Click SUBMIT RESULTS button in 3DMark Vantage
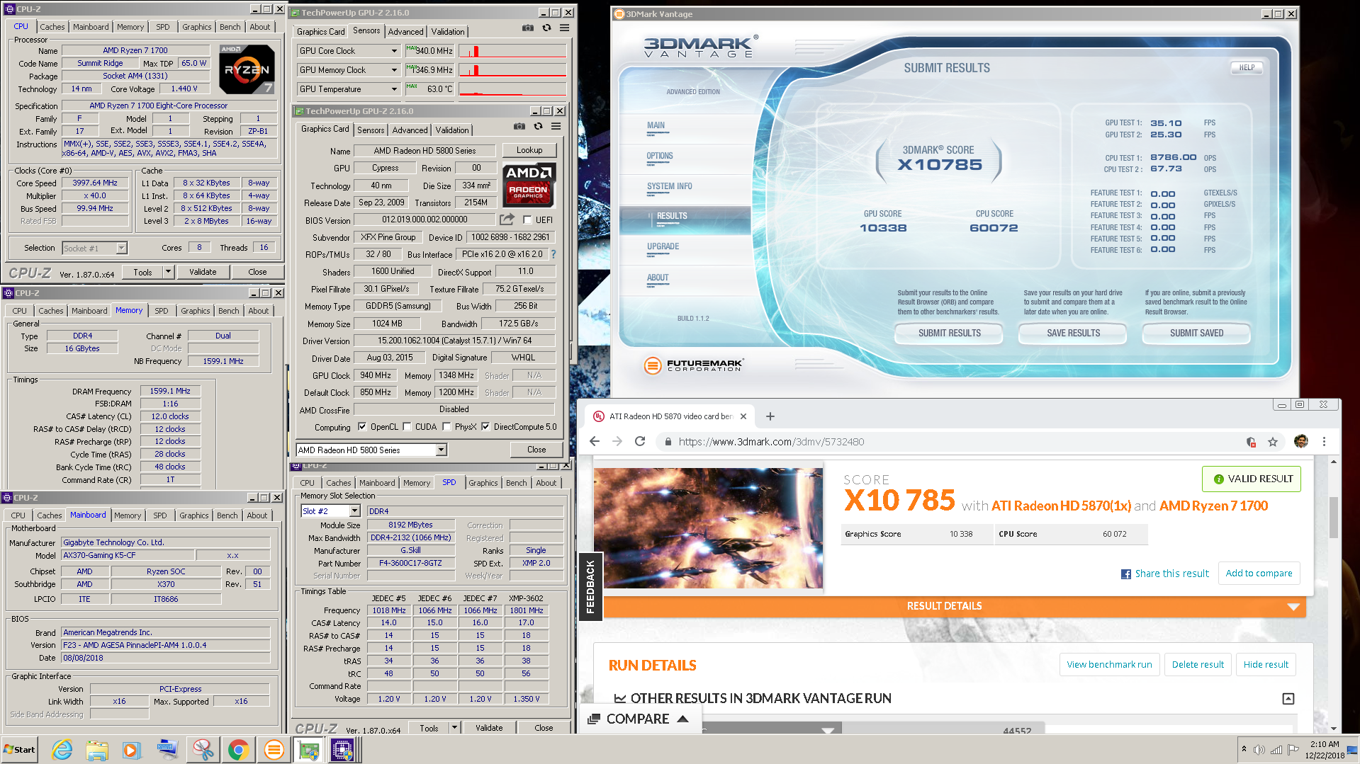 [x=950, y=333]
